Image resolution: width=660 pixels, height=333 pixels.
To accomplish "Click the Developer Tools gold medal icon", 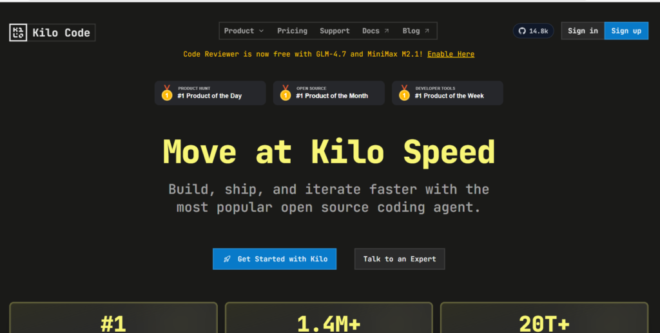I will [405, 93].
